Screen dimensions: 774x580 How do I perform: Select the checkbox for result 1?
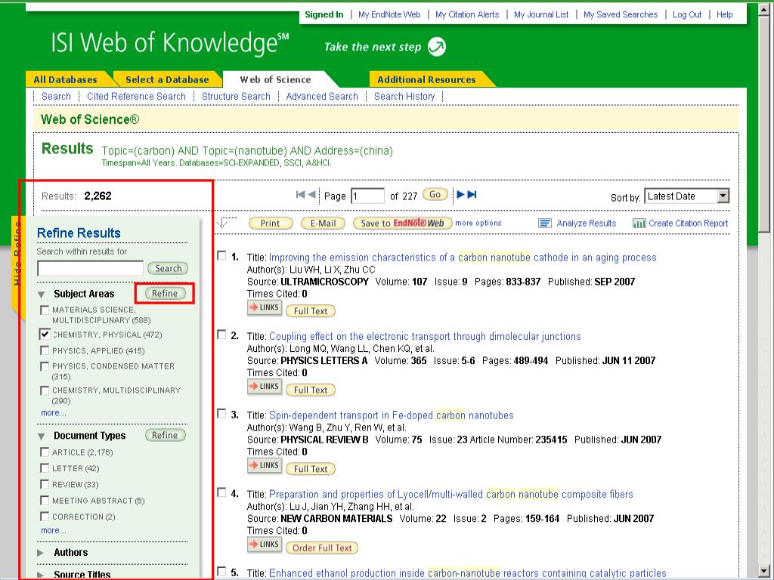click(222, 255)
